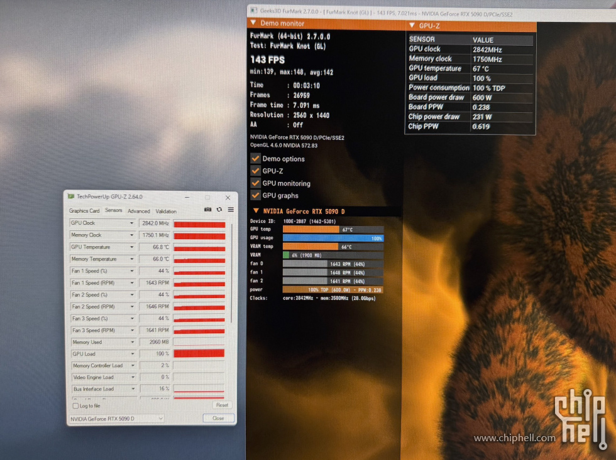Open the Memory Temperature sensor dropdown
The width and height of the screenshot is (616, 460).
[131, 259]
